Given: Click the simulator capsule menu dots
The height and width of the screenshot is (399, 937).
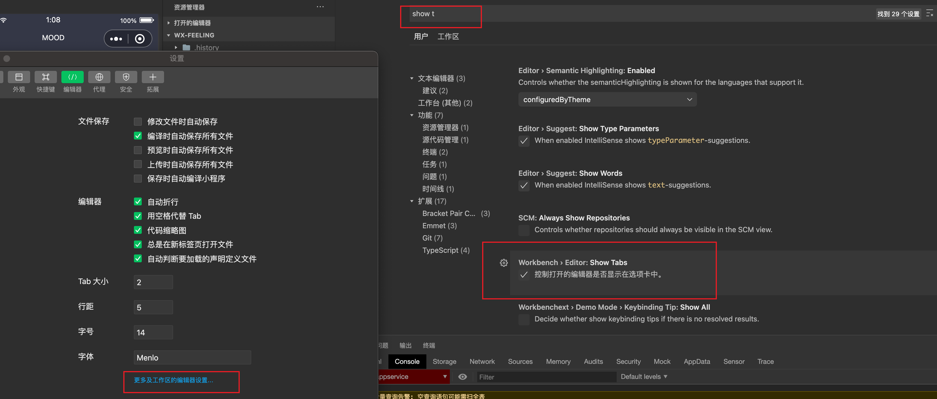Looking at the screenshot, I should (116, 39).
